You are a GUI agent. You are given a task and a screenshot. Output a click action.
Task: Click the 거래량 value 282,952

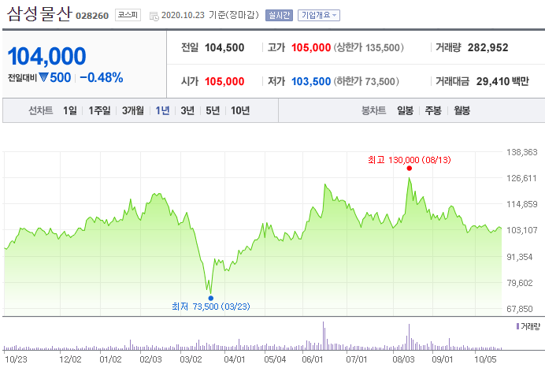488,47
